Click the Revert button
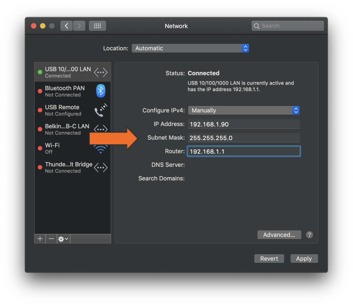Image resolution: width=353 pixels, height=306 pixels. tap(269, 259)
